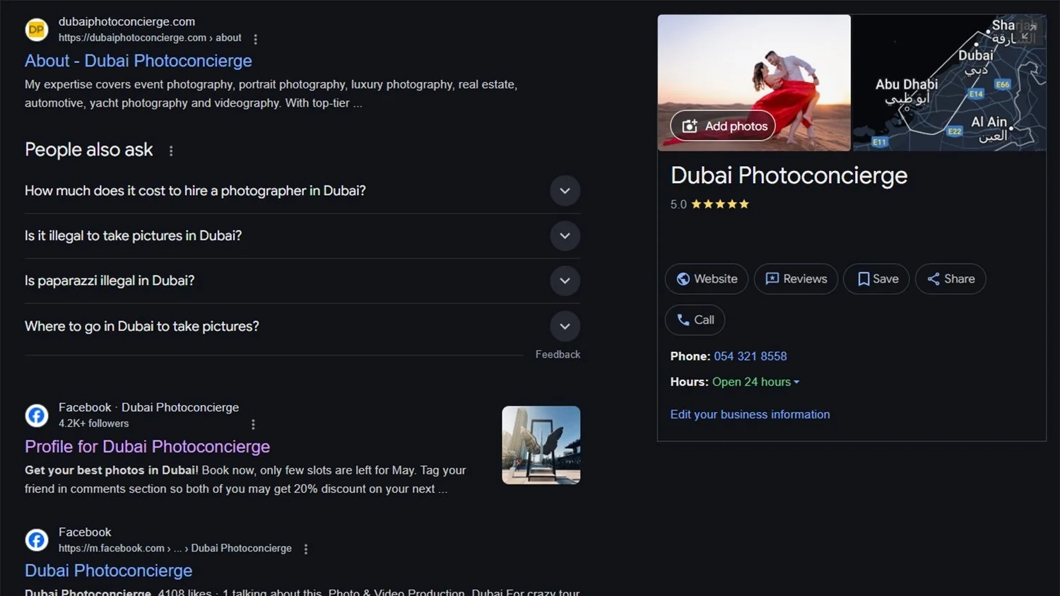
Task: Click the DP favicon of dubaiphotoconcierge.com
Action: tap(37, 30)
